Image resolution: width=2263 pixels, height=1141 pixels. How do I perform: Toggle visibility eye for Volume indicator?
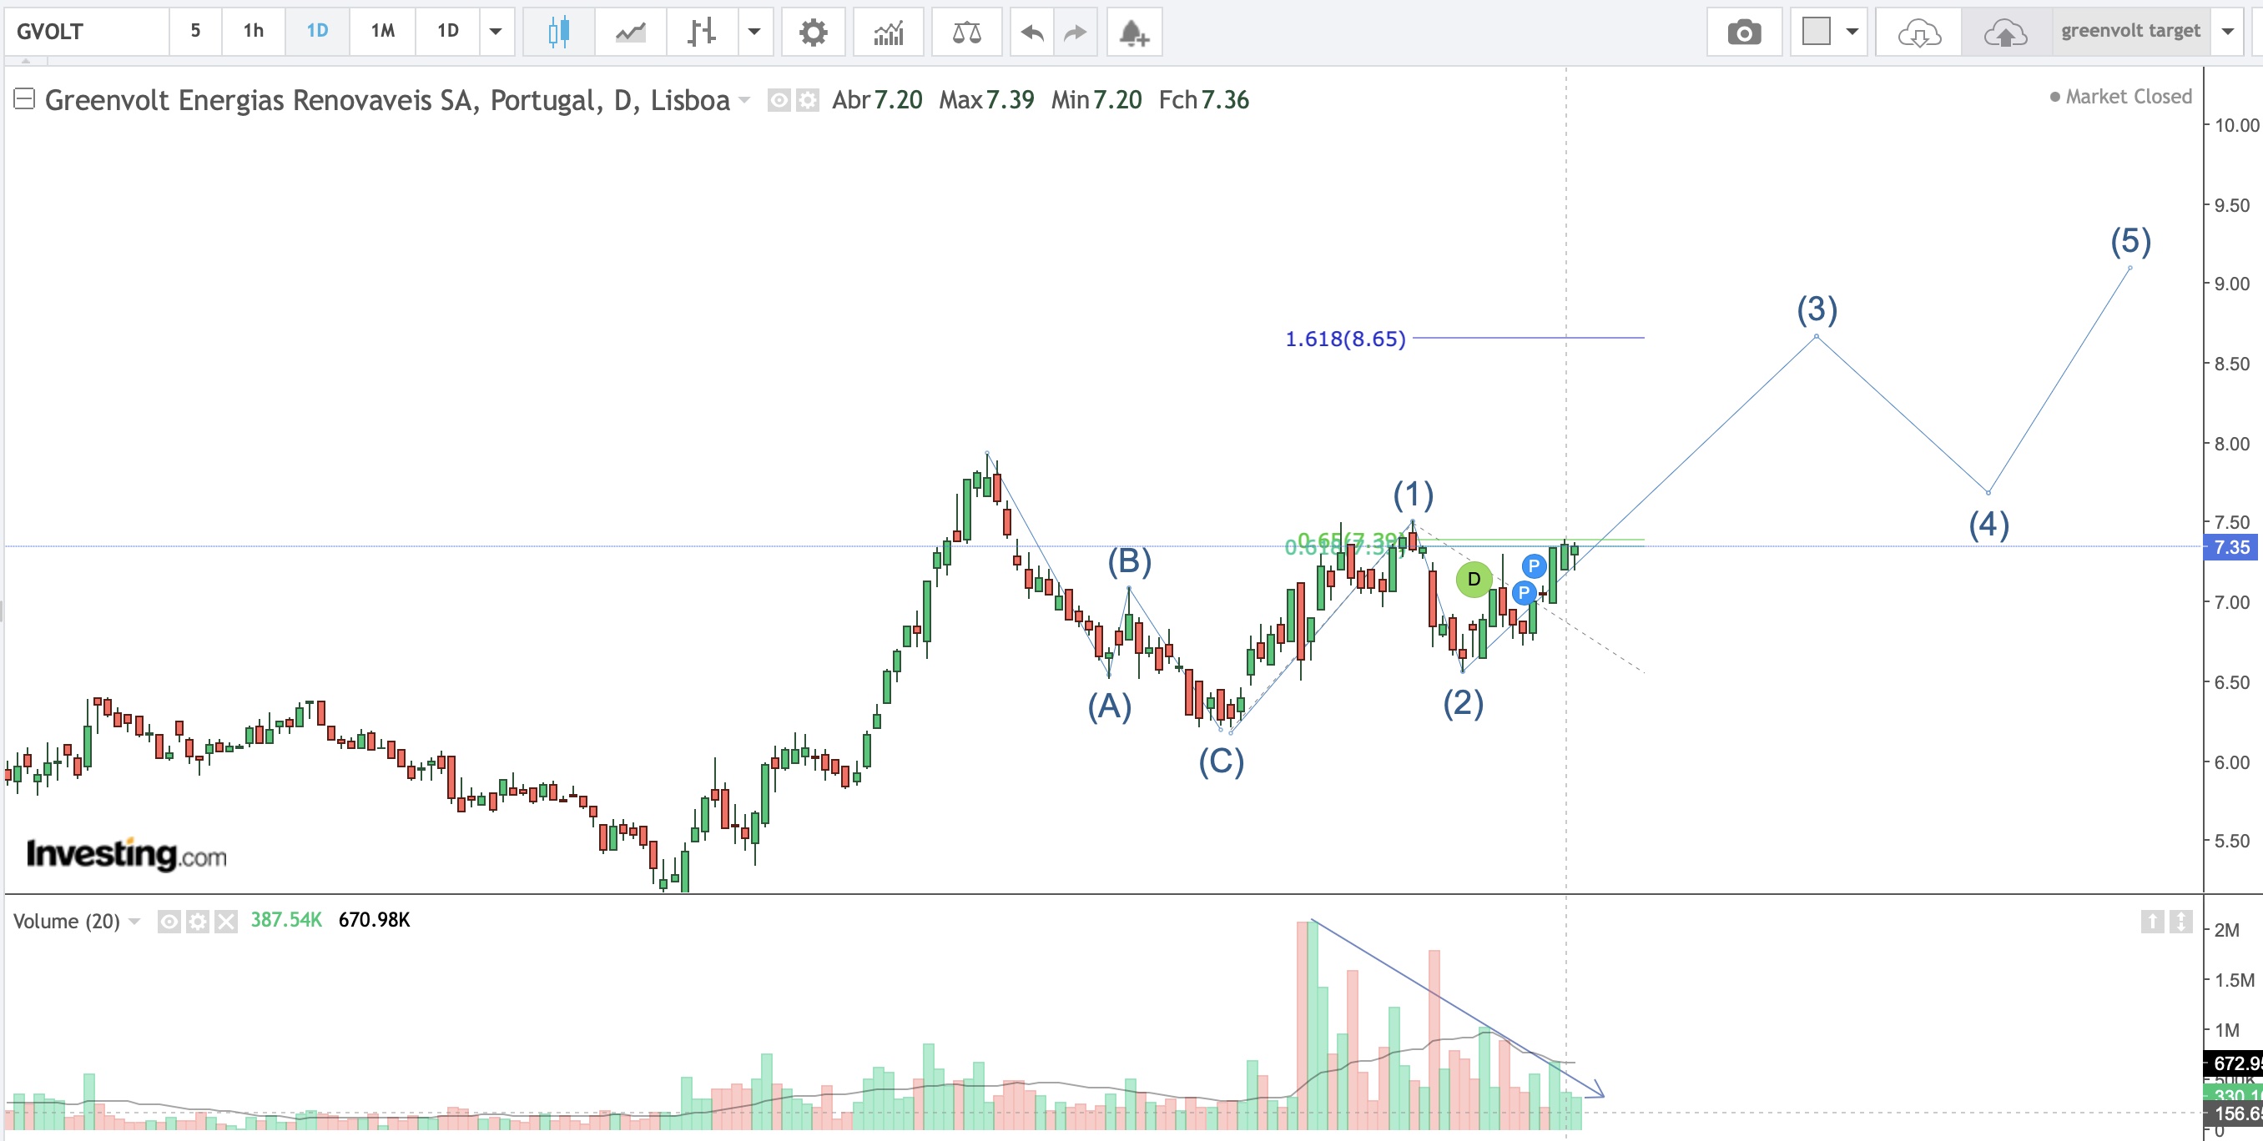click(169, 921)
